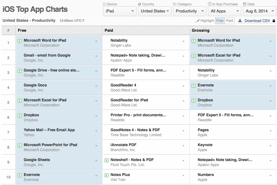Open GoodReader 4 app link
This screenshot has height=185, width=277.
(x=123, y=85)
